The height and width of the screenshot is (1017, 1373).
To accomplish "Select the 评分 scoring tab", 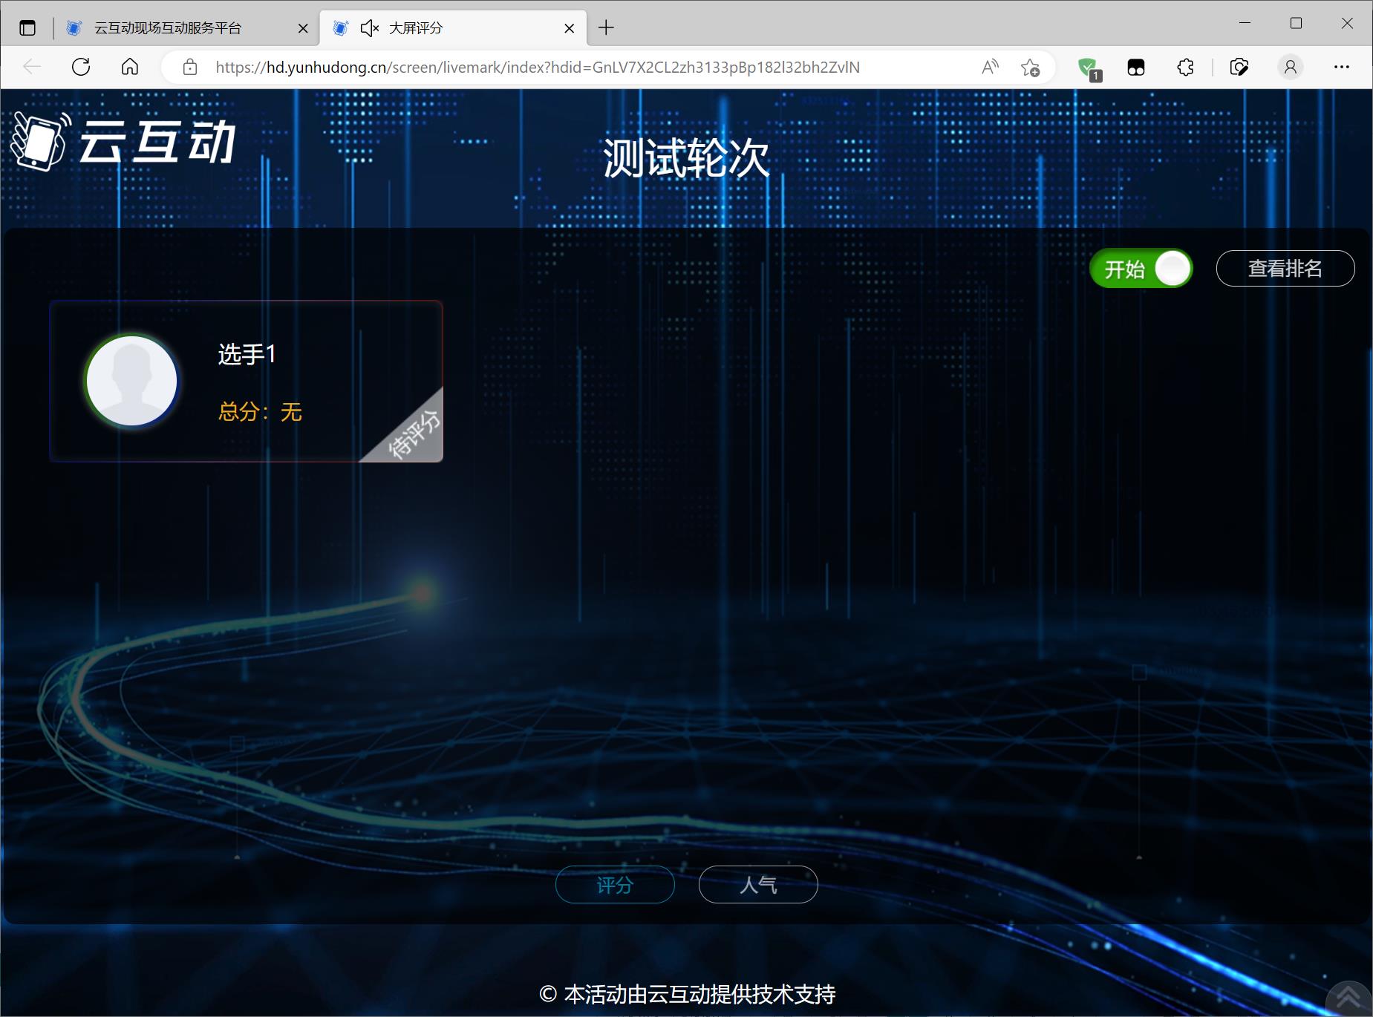I will (615, 885).
